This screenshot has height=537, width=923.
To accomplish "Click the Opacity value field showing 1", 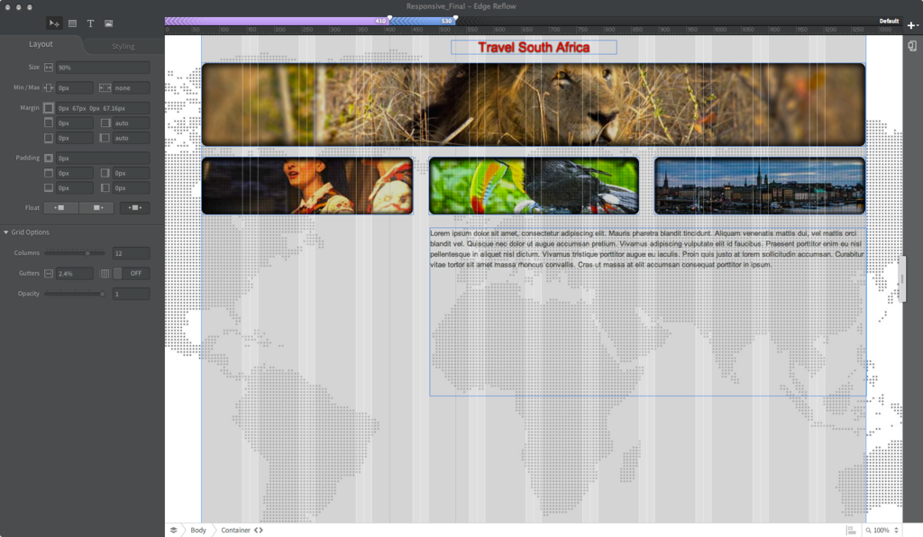I will coord(131,294).
